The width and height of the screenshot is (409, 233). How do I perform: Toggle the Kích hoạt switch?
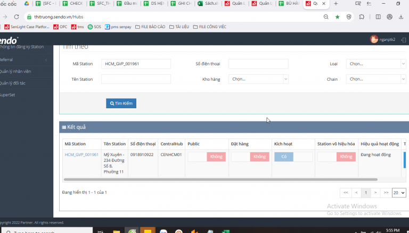pyautogui.click(x=293, y=157)
